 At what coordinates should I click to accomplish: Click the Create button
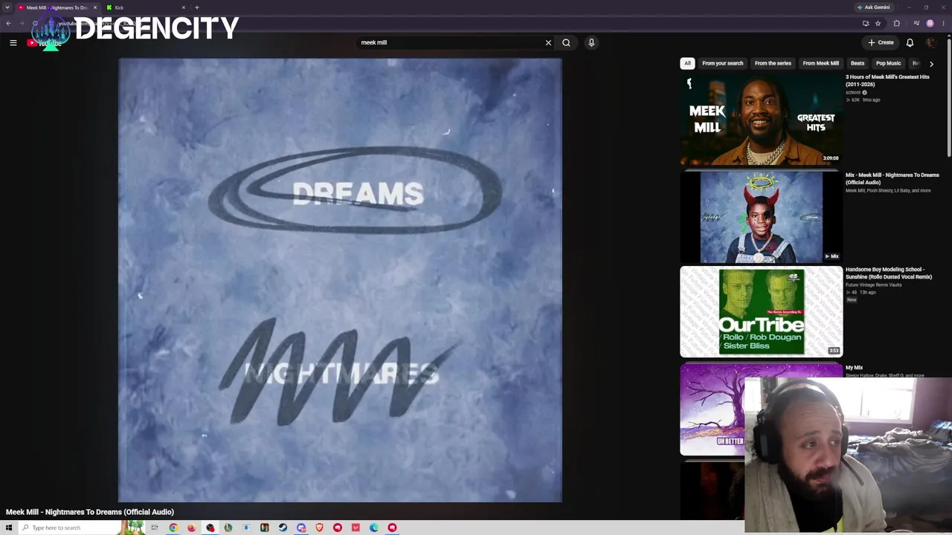point(881,43)
